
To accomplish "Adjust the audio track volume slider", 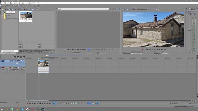I will (9, 70).
